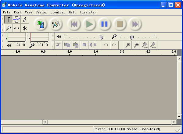Click the horizontal scrollbar left arrow

pyautogui.click(x=45, y=122)
